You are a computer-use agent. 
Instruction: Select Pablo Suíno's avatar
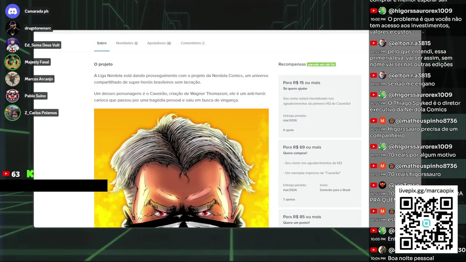[x=12, y=96]
